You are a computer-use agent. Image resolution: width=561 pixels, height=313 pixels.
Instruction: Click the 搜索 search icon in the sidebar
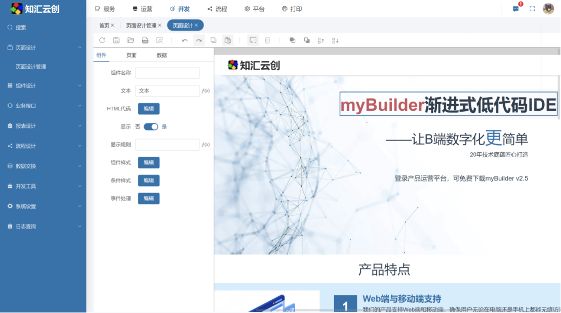(x=10, y=27)
